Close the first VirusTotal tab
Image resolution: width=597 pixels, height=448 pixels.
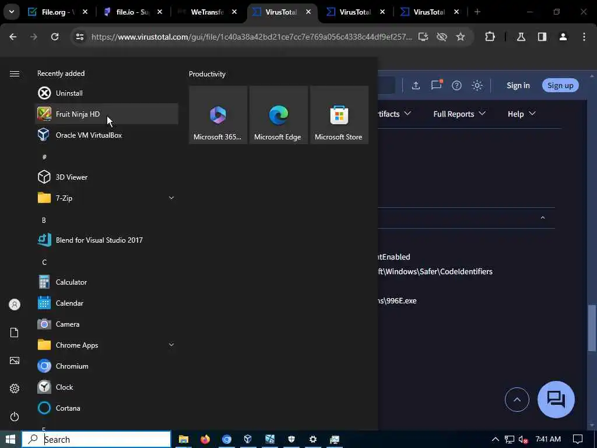tap(308, 12)
